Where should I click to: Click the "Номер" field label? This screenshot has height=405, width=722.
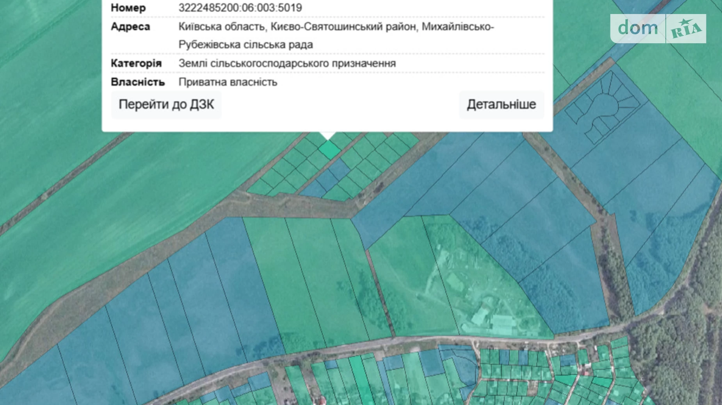pyautogui.click(x=128, y=8)
